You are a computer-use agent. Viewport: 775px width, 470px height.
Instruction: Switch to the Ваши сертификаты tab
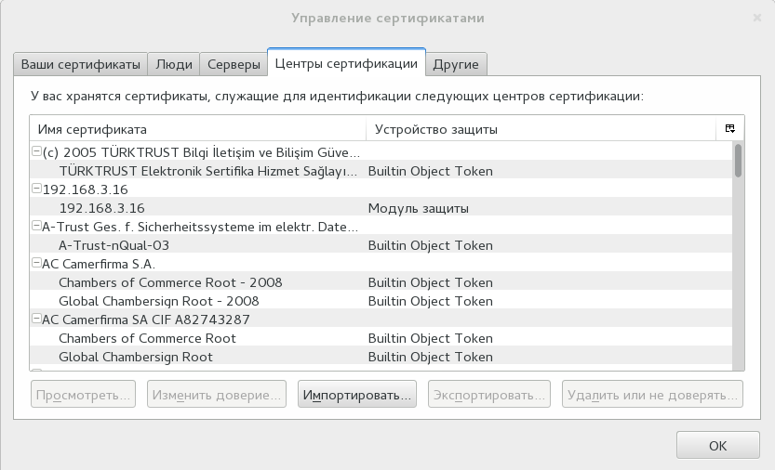point(81,64)
